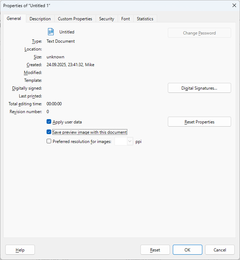Click inside the ppi resolution value field
The width and height of the screenshot is (240, 260).
point(120,141)
